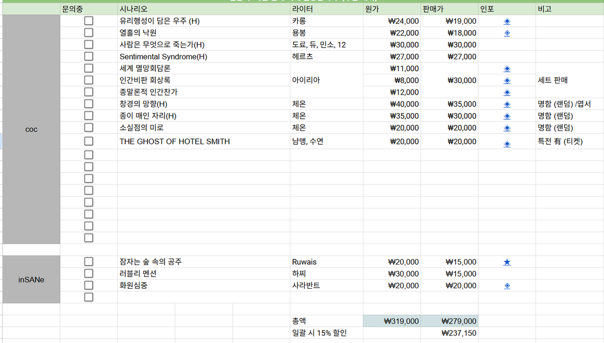
Task: Check the box for THE GHOST OF HOTEL SMITH
Action: tap(89, 141)
